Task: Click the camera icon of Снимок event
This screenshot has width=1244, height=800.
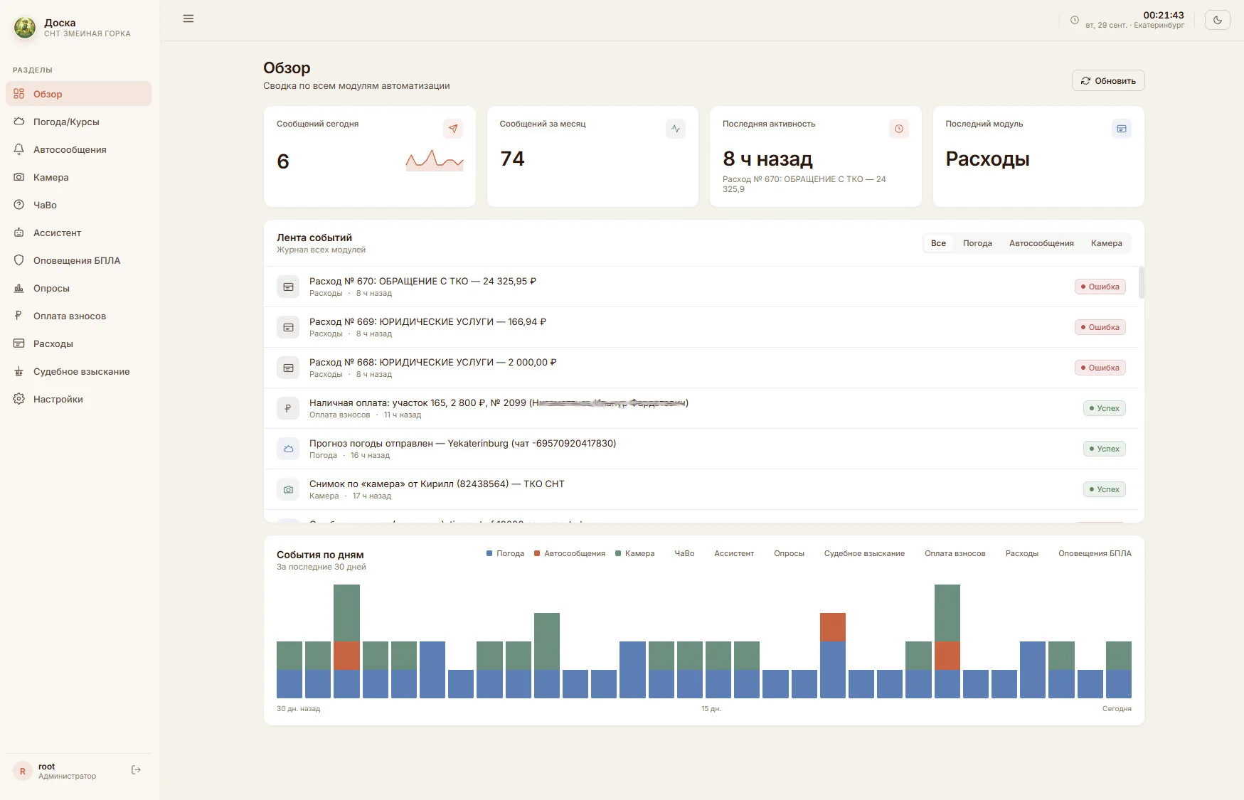Action: pos(288,489)
